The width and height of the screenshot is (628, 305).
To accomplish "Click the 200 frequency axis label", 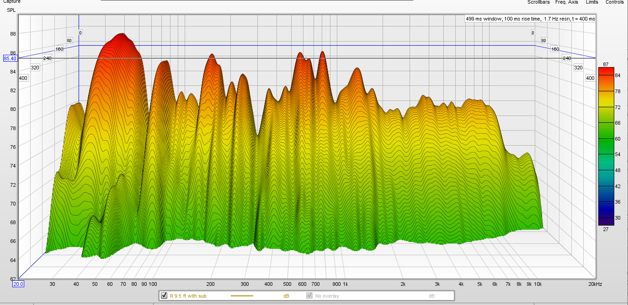I will 210,284.
